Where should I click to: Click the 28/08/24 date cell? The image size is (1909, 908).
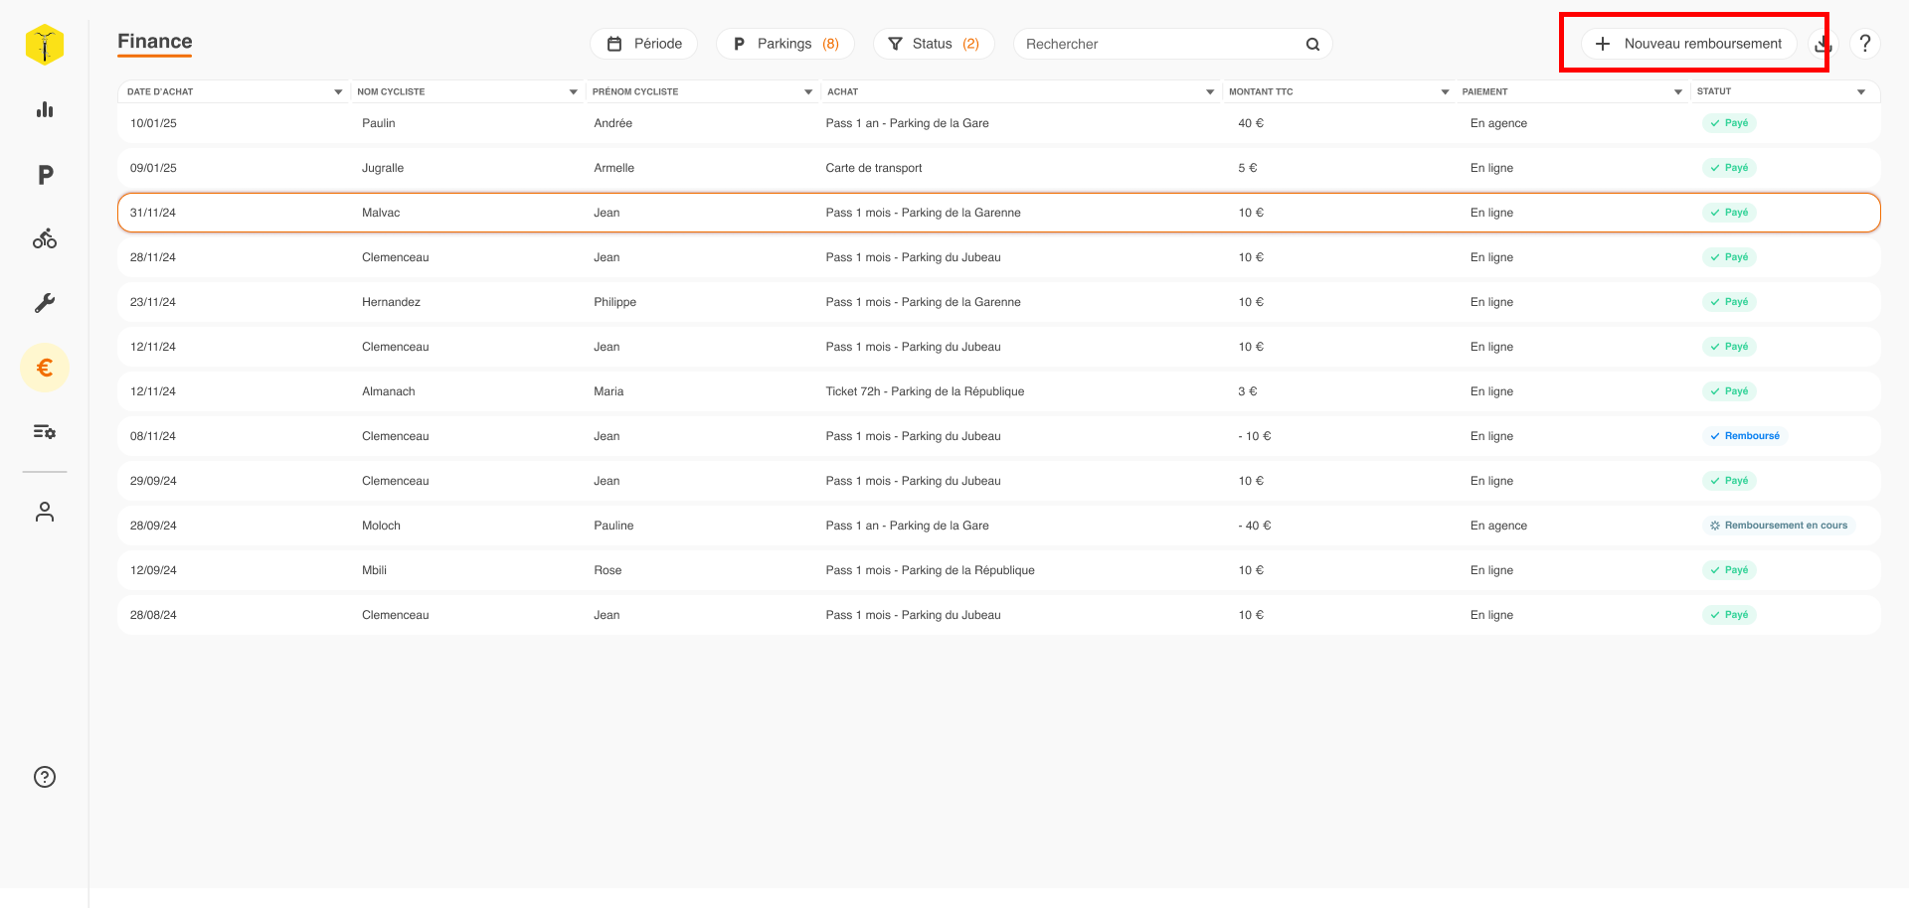[153, 615]
